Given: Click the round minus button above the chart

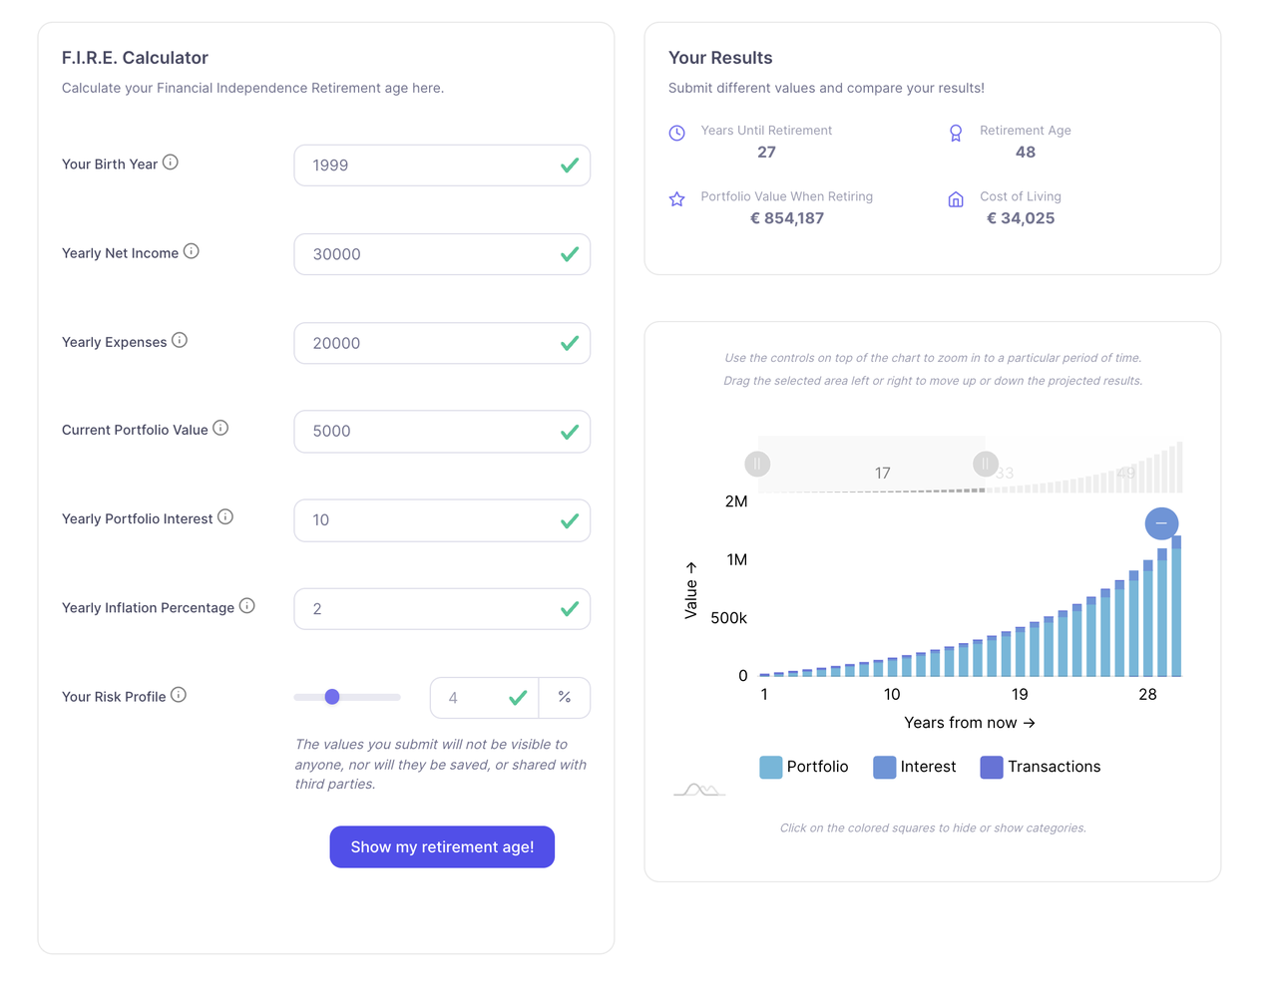Looking at the screenshot, I should pyautogui.click(x=1161, y=523).
